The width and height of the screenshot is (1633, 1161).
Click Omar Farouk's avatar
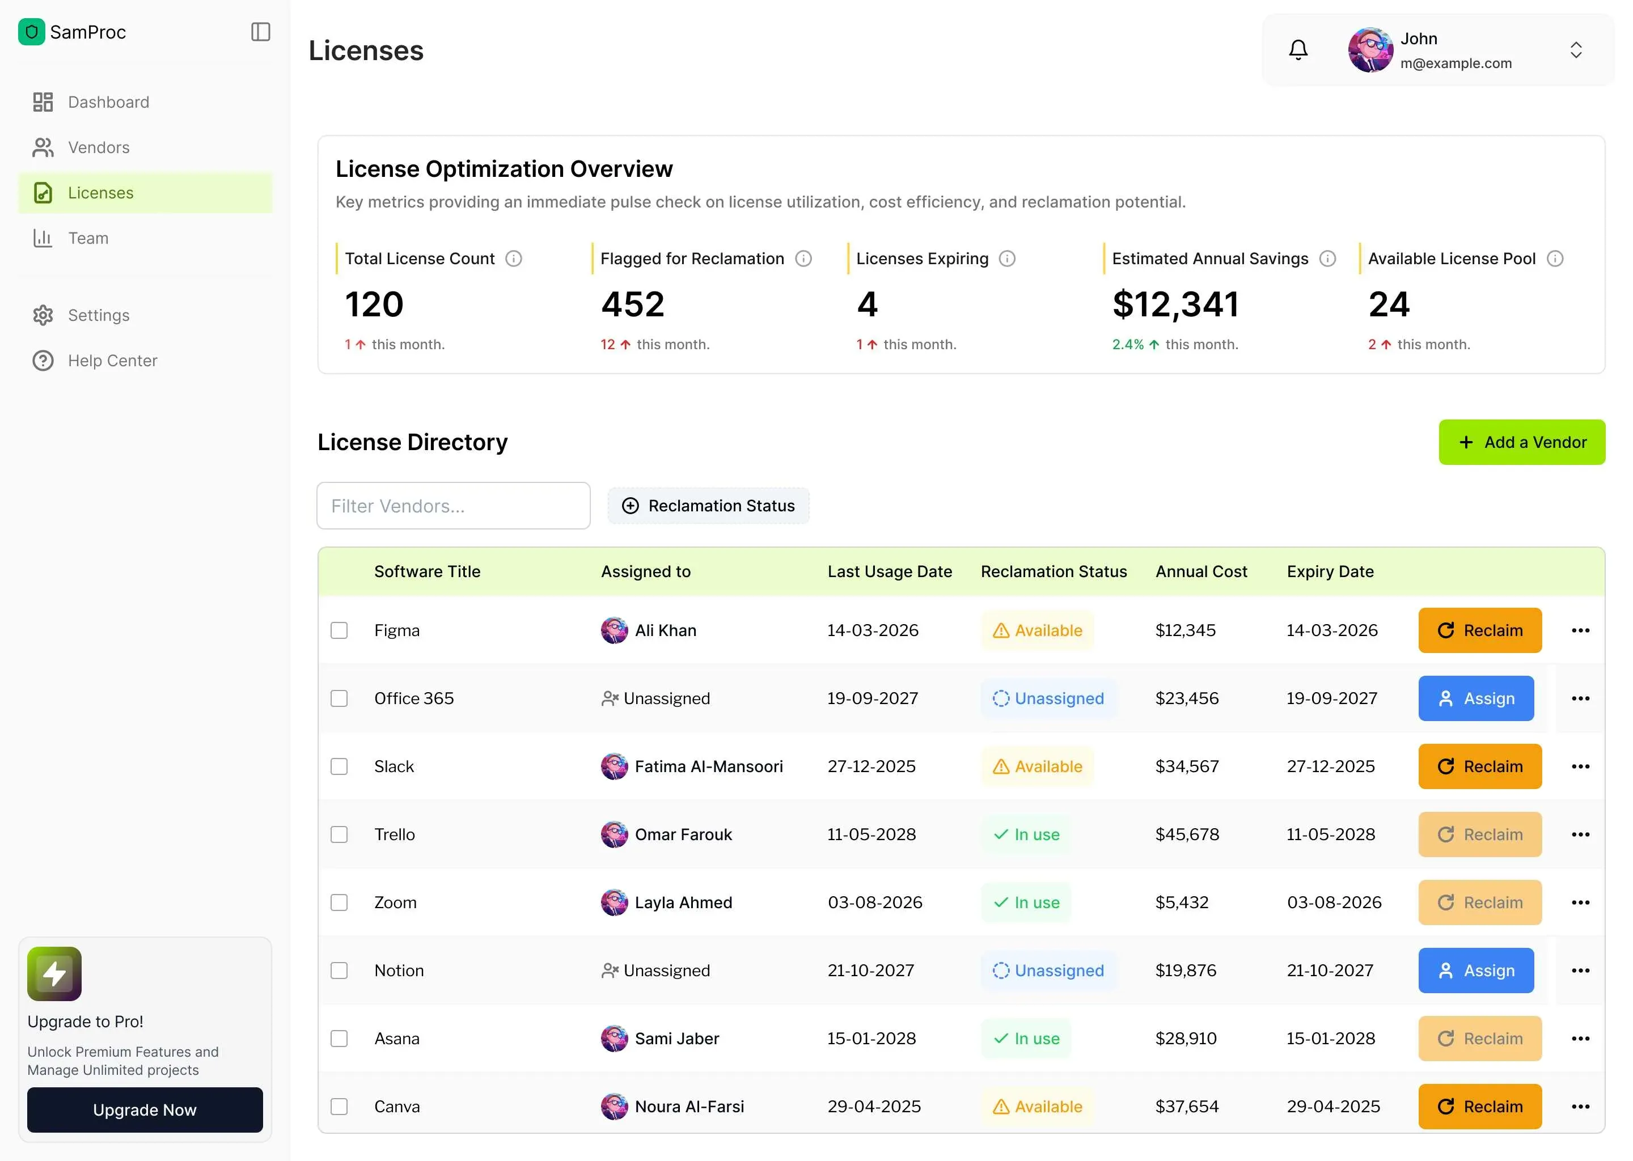point(614,835)
